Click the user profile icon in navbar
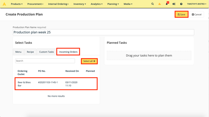 159,4
